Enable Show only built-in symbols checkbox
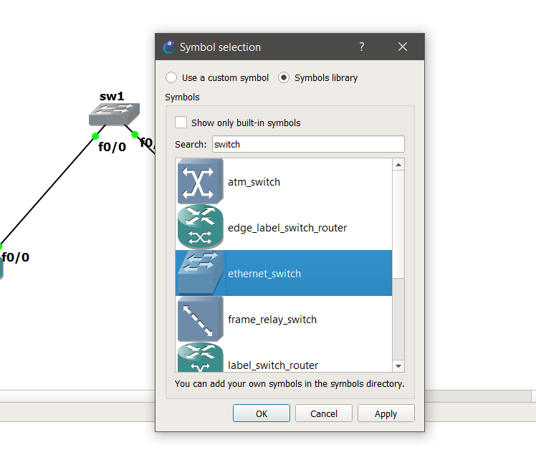 click(181, 123)
